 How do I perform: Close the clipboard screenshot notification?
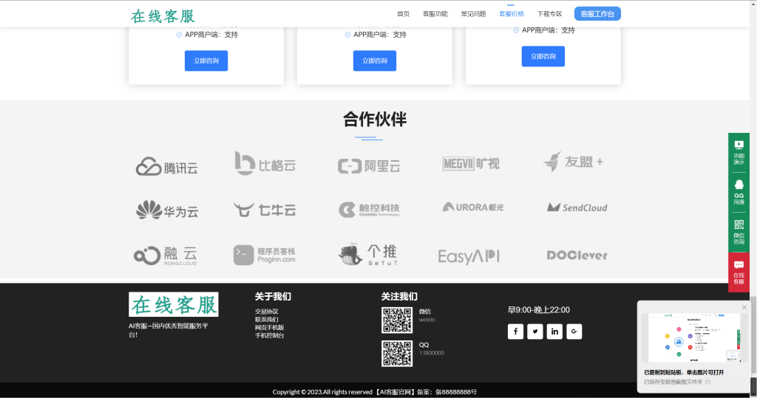[744, 307]
